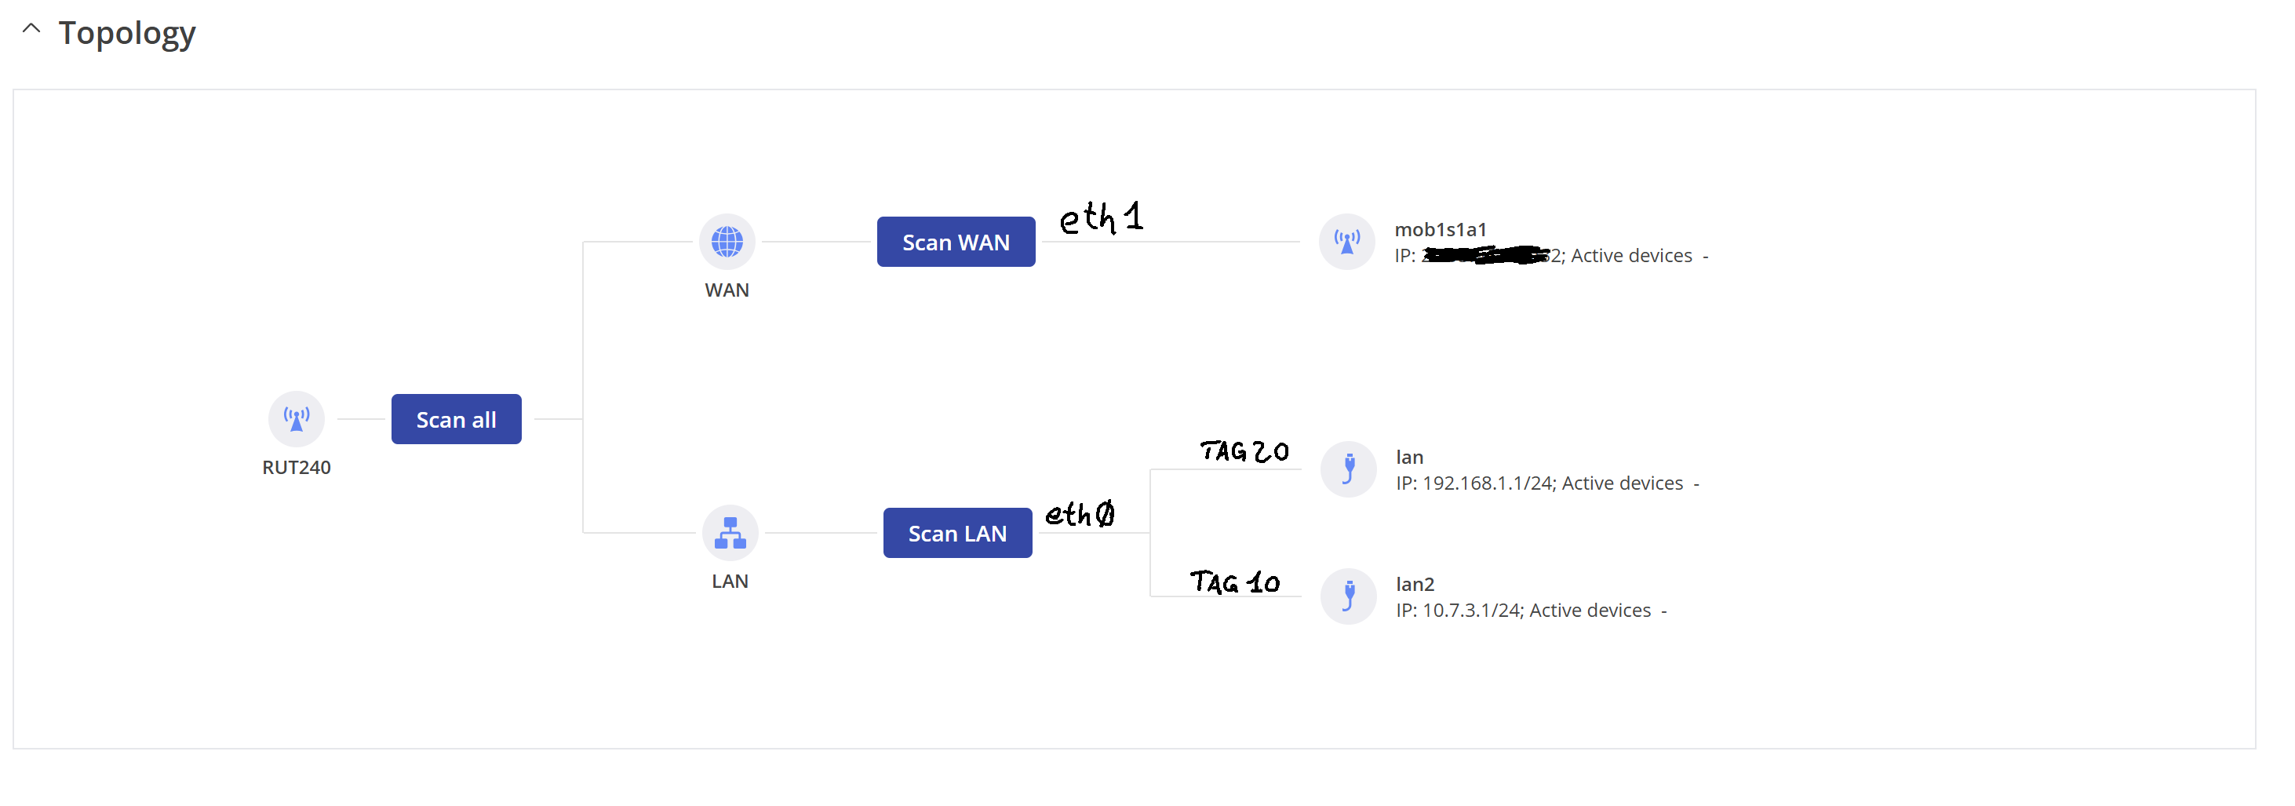Click the RUT240 device label
The width and height of the screenshot is (2295, 806).
296,468
